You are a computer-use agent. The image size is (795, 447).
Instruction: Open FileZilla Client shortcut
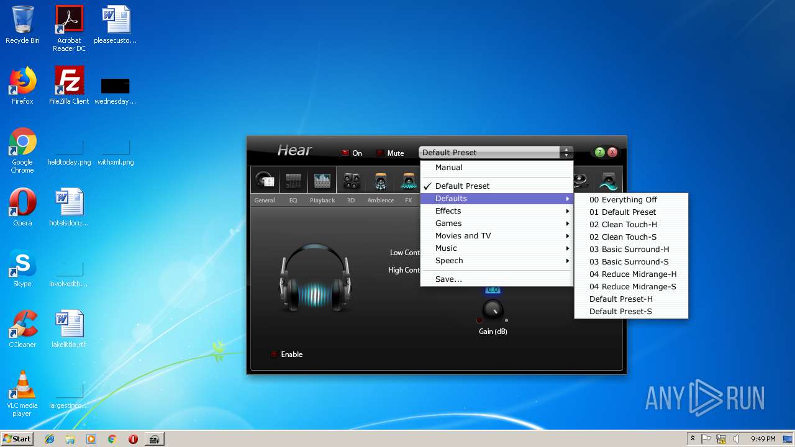(69, 86)
